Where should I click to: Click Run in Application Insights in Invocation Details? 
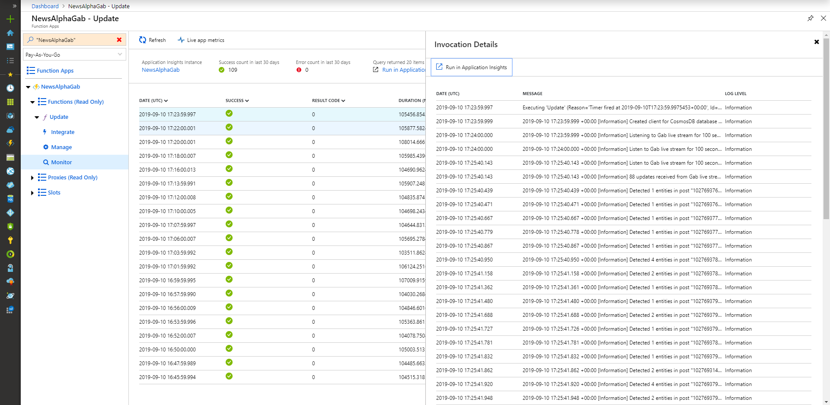coord(472,67)
